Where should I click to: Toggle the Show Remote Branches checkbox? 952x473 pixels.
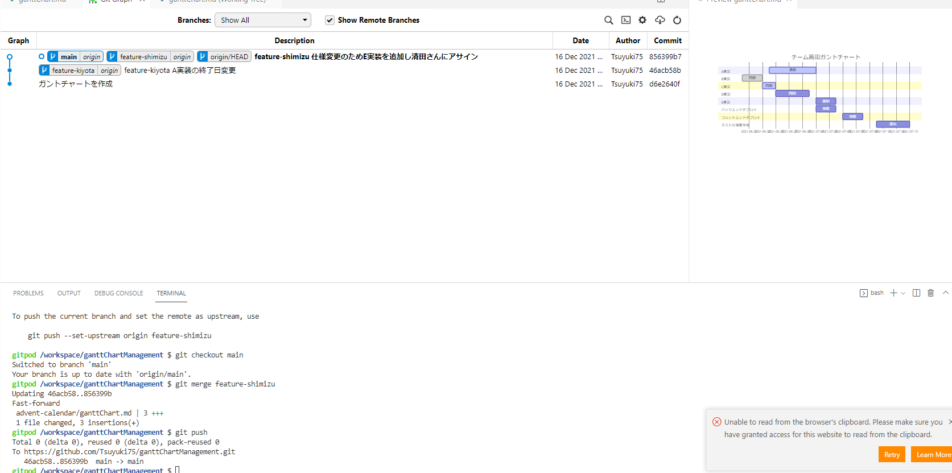329,20
